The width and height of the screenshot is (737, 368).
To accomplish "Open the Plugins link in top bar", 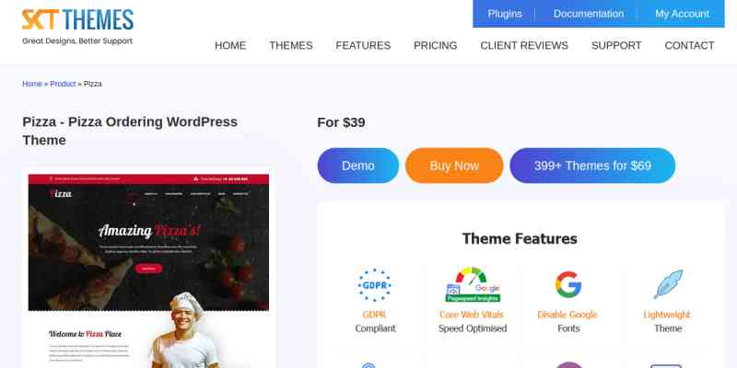I will [x=505, y=14].
